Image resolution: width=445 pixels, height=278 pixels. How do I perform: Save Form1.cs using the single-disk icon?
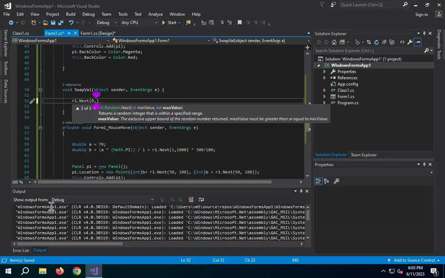[x=53, y=23]
